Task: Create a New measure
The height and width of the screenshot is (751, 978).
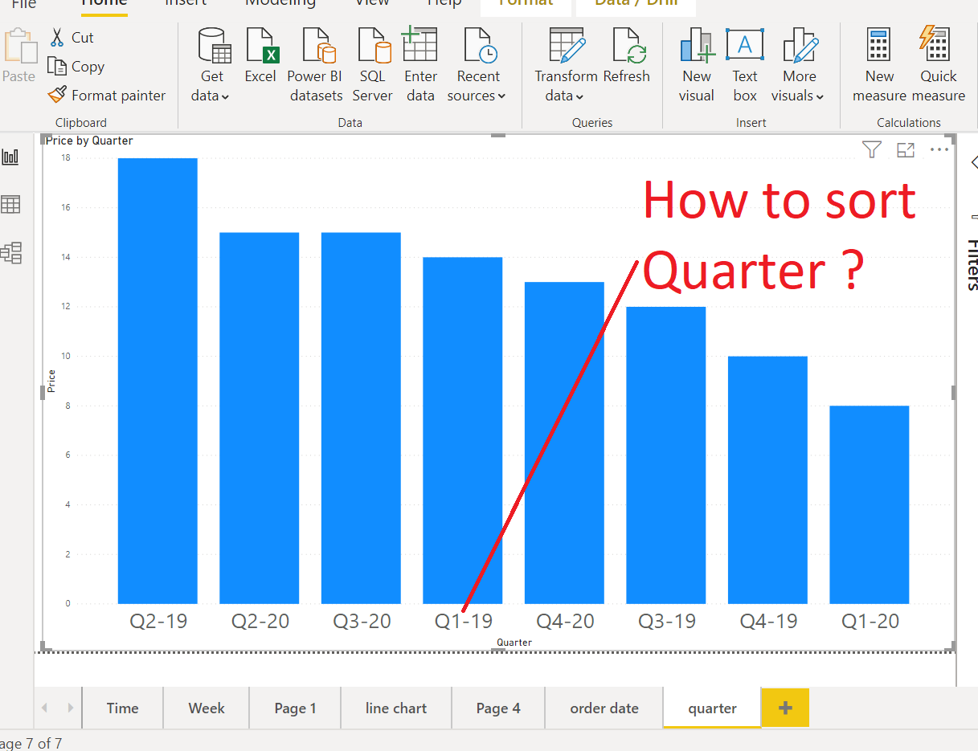Action: click(x=879, y=66)
